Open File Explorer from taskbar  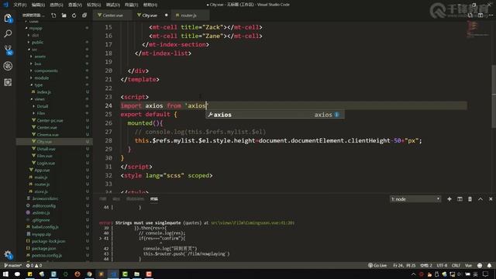pos(136,274)
